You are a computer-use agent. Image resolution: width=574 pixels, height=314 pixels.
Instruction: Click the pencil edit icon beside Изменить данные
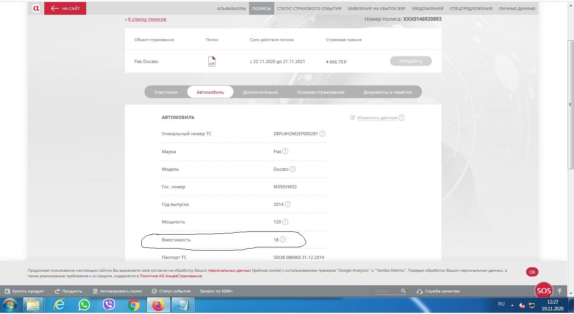pyautogui.click(x=352, y=117)
